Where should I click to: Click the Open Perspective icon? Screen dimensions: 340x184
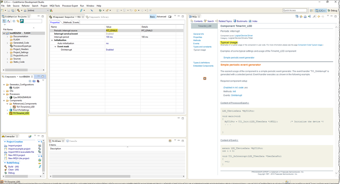tap(311, 11)
